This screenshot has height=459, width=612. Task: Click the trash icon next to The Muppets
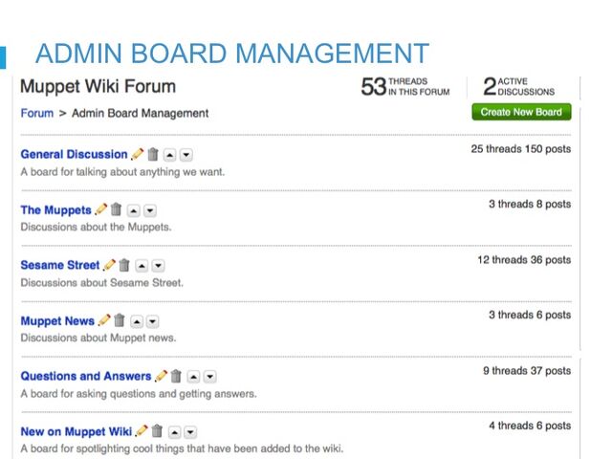(117, 209)
